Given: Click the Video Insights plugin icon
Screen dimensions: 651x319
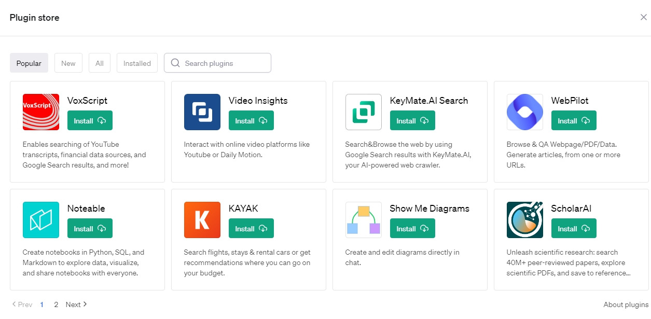Looking at the screenshot, I should coord(202,112).
